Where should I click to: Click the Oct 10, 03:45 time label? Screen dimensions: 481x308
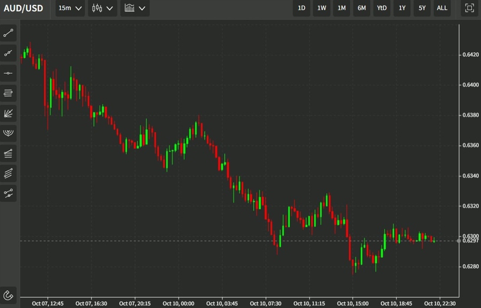tap(222, 303)
